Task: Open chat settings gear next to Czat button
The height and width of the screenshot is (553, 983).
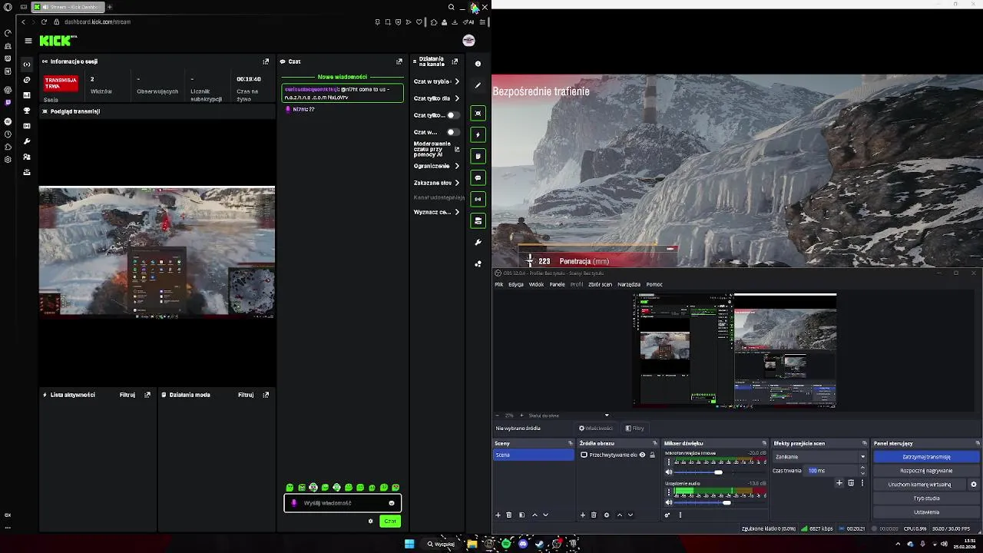Action: click(370, 521)
